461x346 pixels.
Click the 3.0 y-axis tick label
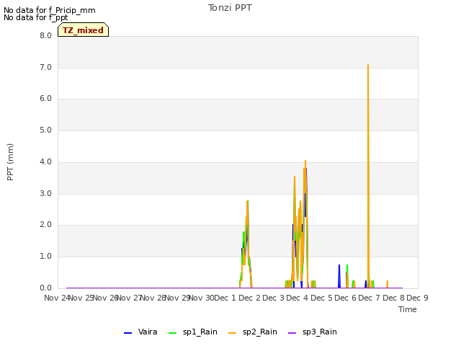click(x=45, y=194)
